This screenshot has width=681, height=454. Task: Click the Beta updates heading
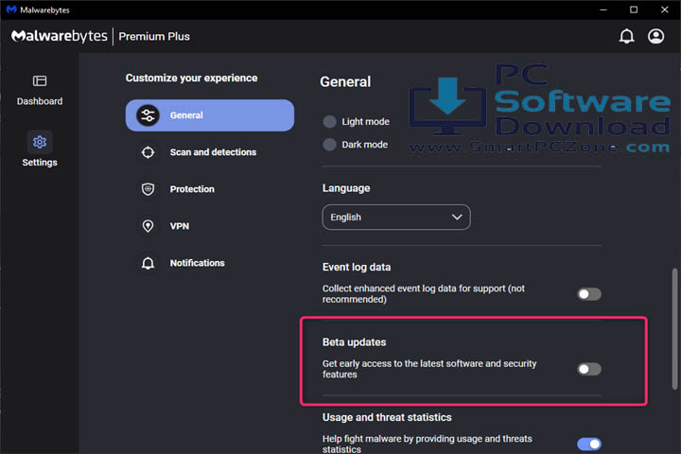pos(354,342)
